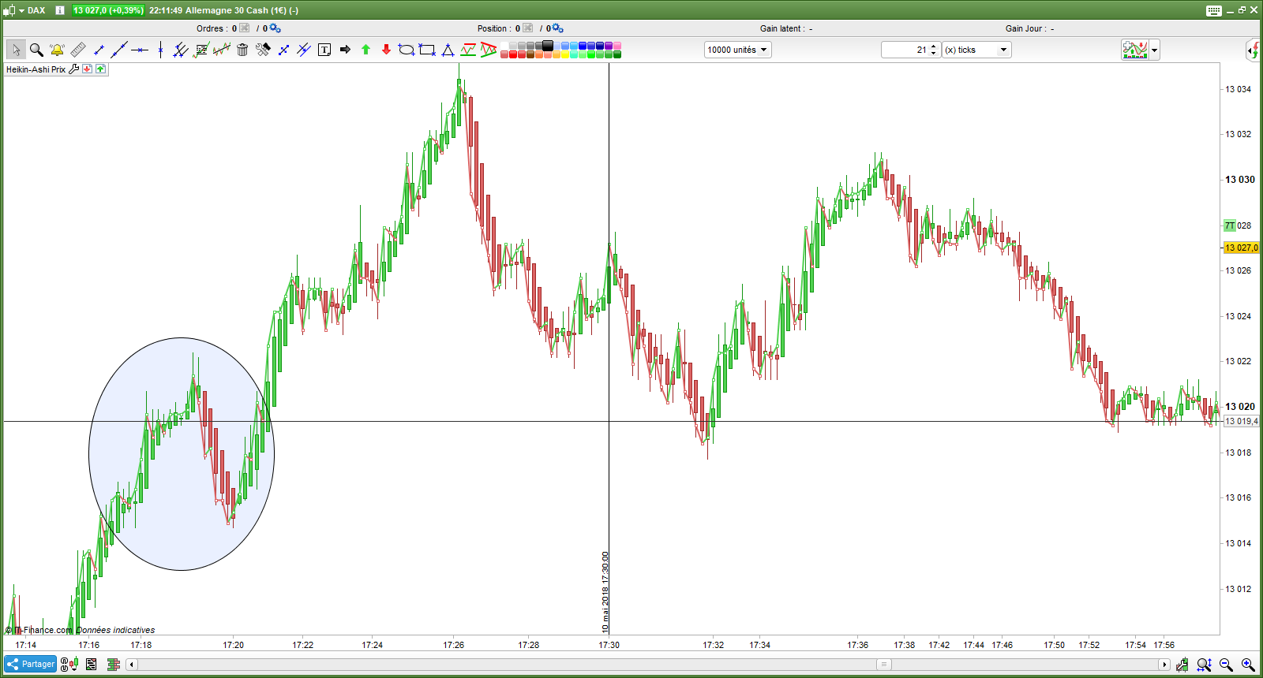Click the yellow 13 027,0 price axis tag
Viewport: 1263px width, 678px height.
point(1242,248)
